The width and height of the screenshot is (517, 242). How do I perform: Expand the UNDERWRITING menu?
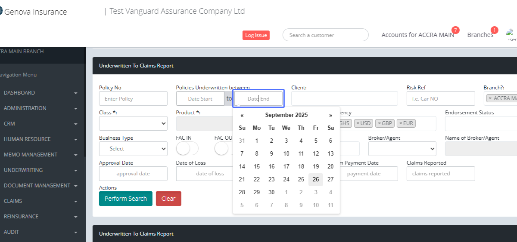tap(40, 170)
